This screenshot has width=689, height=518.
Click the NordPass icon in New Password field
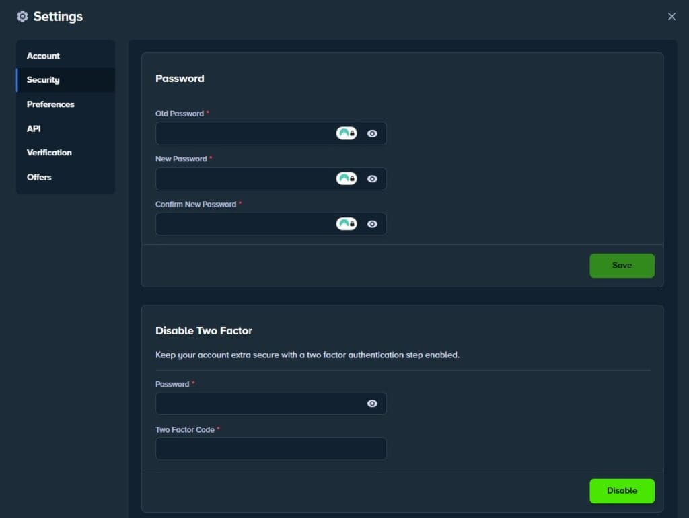click(347, 178)
